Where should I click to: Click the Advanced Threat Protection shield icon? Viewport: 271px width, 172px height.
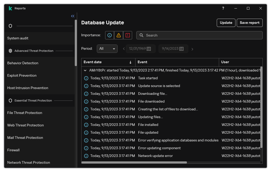point(10,51)
